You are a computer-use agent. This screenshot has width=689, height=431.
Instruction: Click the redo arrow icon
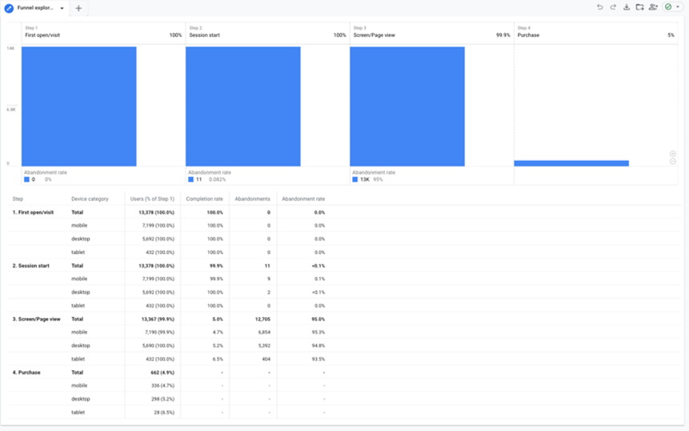(x=613, y=7)
